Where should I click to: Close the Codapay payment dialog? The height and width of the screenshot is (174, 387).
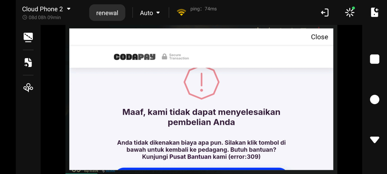pos(319,37)
